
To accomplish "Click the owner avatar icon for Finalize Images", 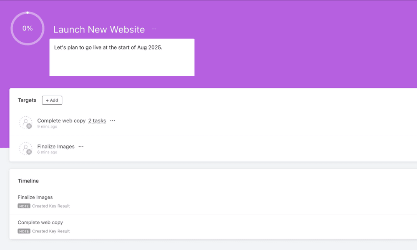I will click(26, 149).
